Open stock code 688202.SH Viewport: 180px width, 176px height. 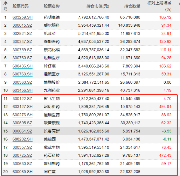(x=22, y=139)
